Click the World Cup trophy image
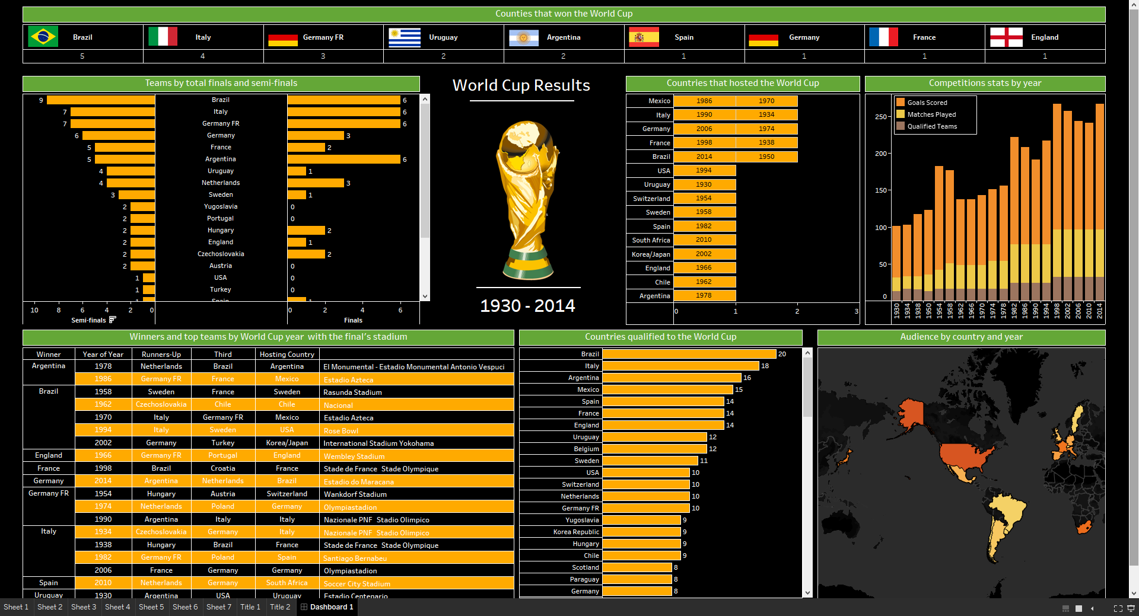This screenshot has width=1139, height=616. click(x=527, y=200)
